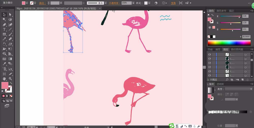
Task: Click the black swatch in Color panel
Action: pos(212,37)
